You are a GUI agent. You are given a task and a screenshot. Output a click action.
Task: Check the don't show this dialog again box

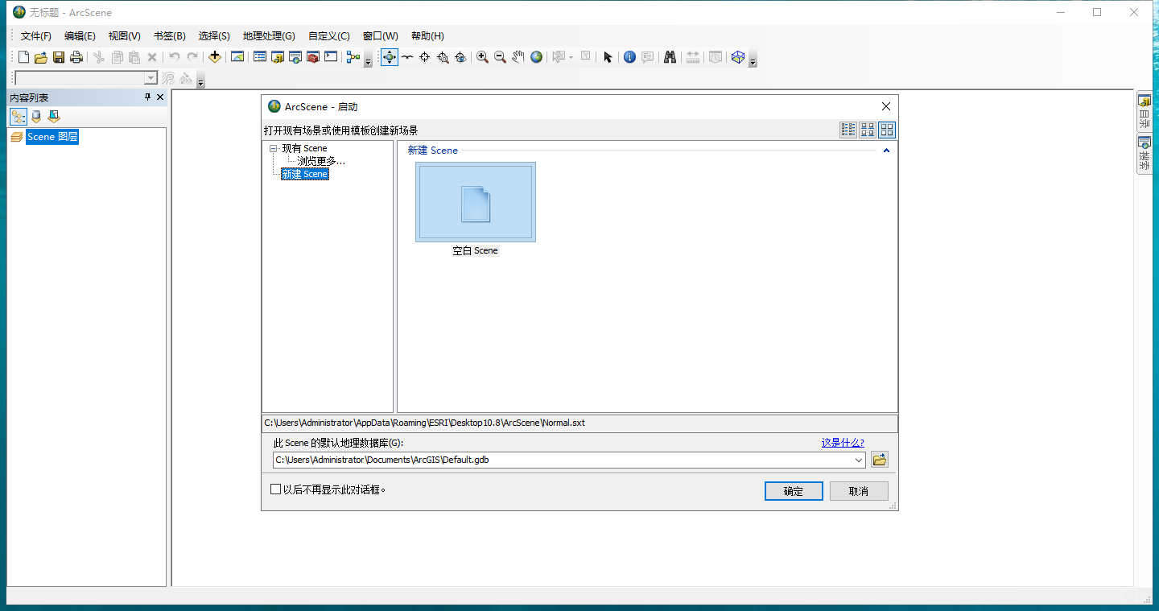pyautogui.click(x=276, y=489)
